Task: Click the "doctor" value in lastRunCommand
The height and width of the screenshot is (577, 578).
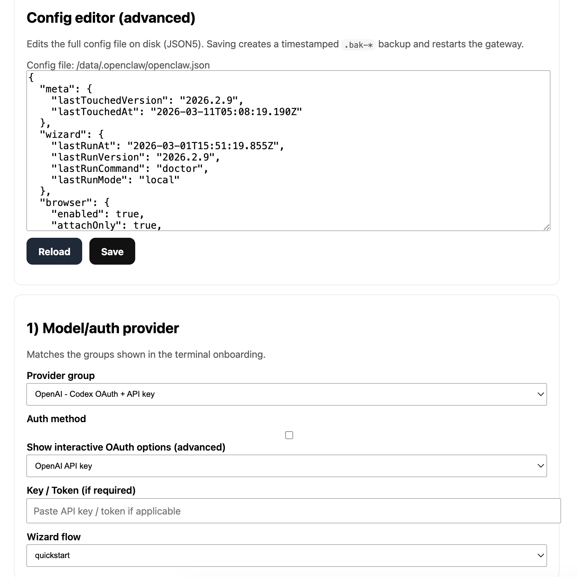Action: (x=180, y=168)
